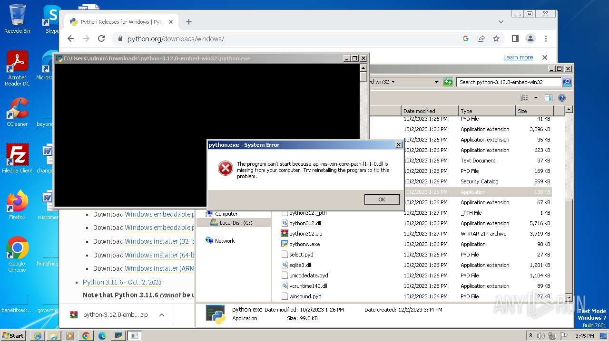Open Chrome three-dot menu
Image resolution: width=609 pixels, height=342 pixels.
(546, 39)
